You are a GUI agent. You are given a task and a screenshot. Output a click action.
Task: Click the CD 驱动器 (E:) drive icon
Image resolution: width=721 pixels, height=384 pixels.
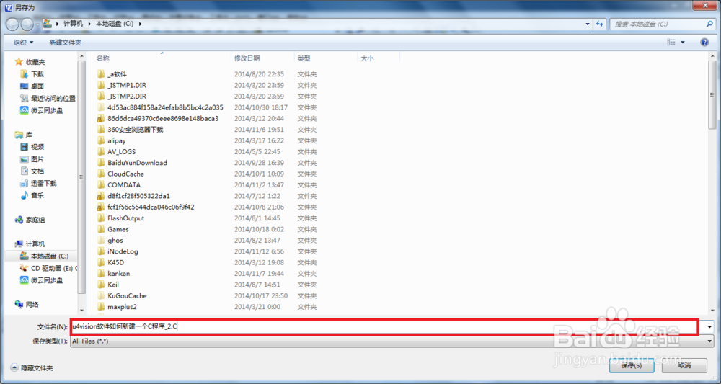25,268
